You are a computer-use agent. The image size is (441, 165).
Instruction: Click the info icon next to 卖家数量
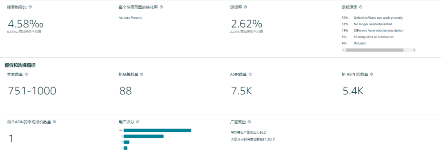point(26,74)
